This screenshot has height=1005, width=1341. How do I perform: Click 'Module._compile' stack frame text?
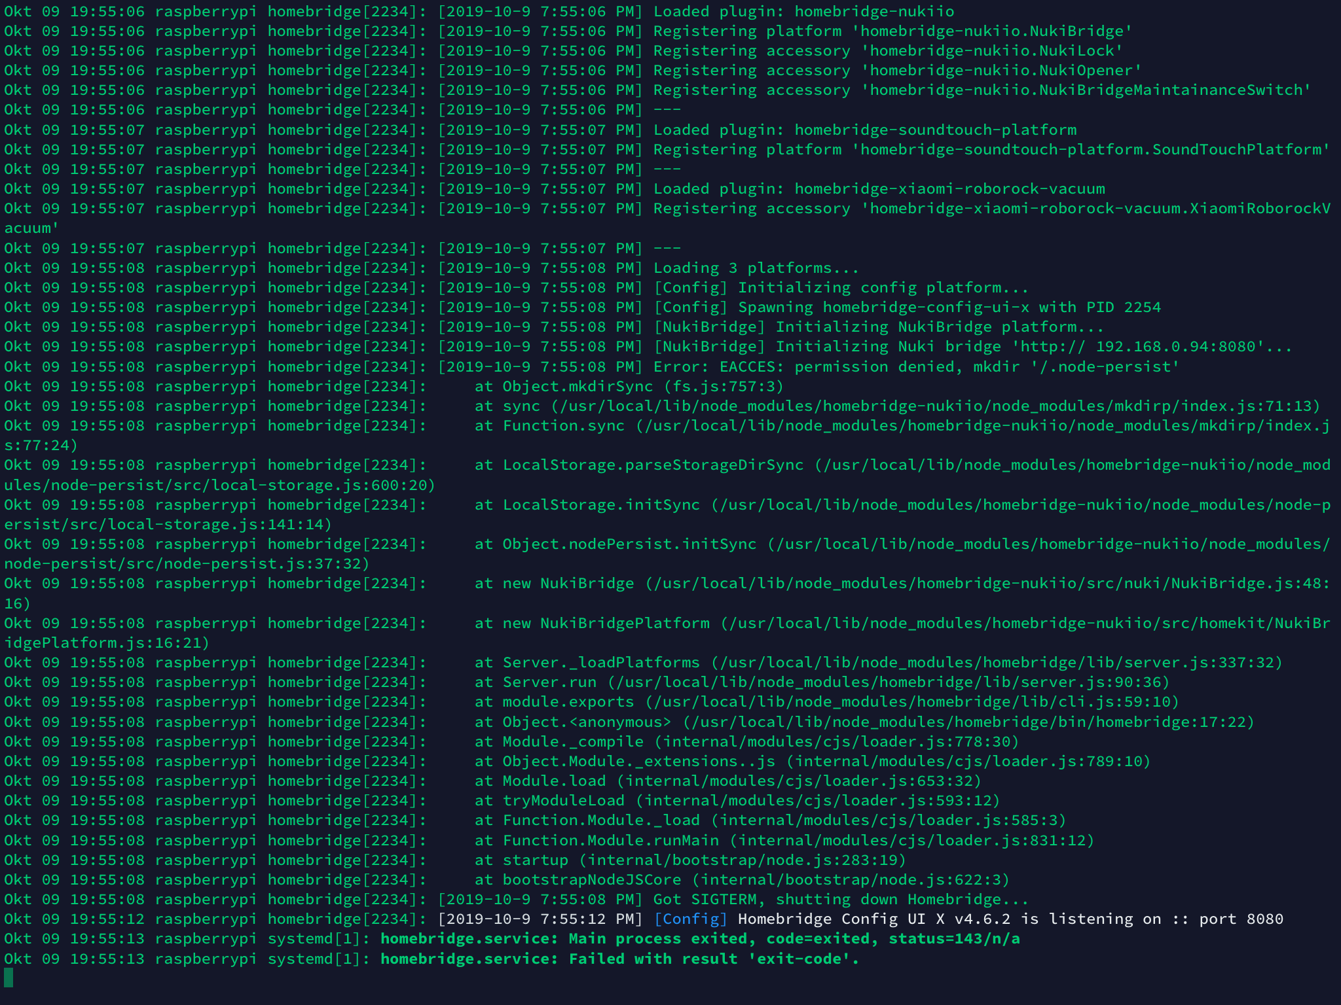pos(573,741)
